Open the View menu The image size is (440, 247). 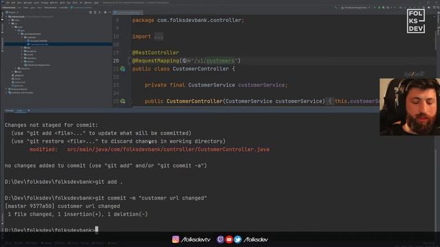click(x=19, y=3)
